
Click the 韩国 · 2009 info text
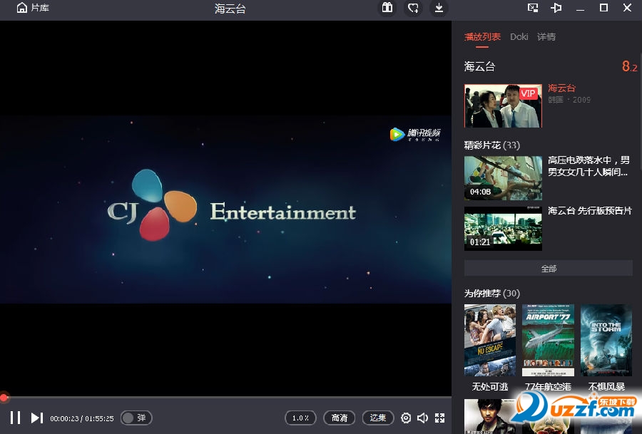[x=569, y=100]
